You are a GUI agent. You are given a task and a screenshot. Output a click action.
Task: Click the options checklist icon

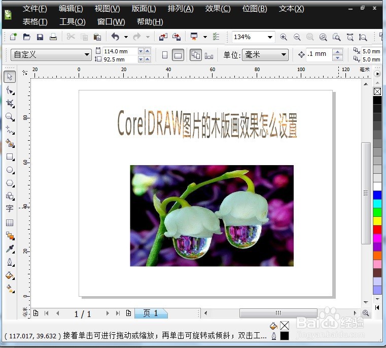[x=216, y=37]
